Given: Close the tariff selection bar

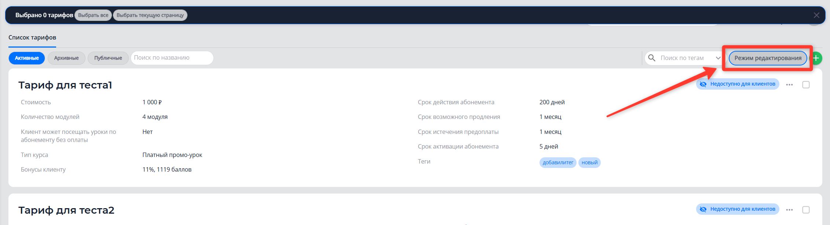Looking at the screenshot, I should [816, 15].
